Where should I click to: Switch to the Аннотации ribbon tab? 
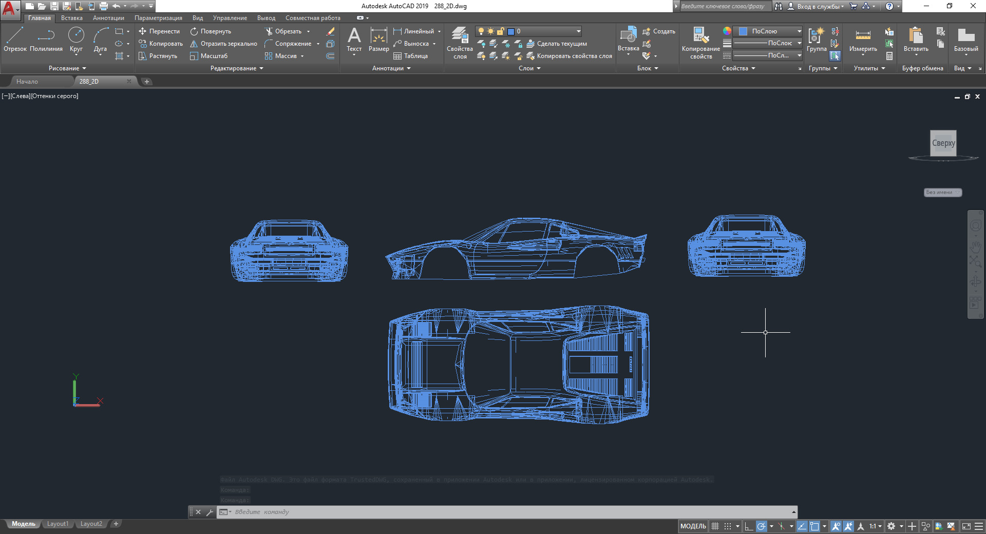108,18
